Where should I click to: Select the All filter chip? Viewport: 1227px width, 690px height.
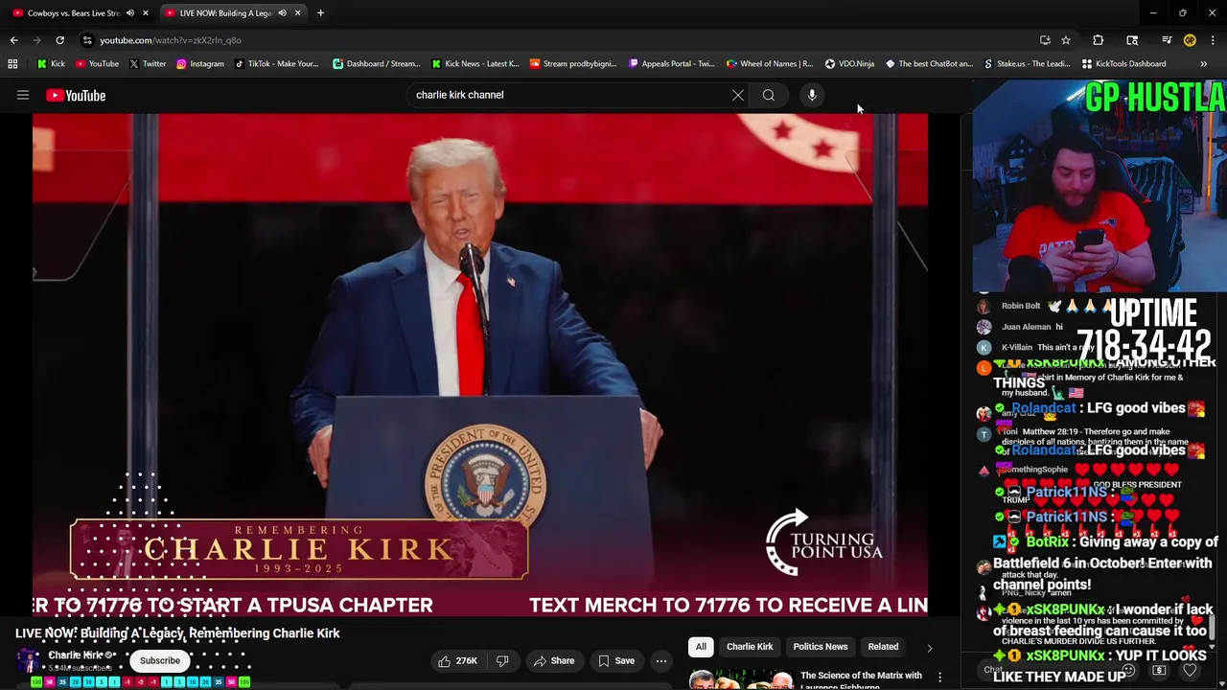coord(701,647)
